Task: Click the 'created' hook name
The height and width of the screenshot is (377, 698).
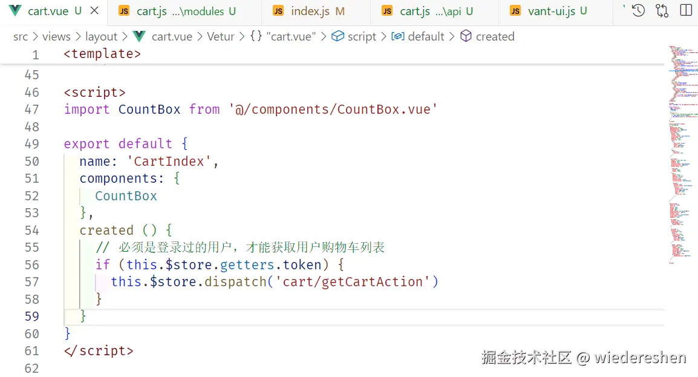Action: tap(106, 230)
